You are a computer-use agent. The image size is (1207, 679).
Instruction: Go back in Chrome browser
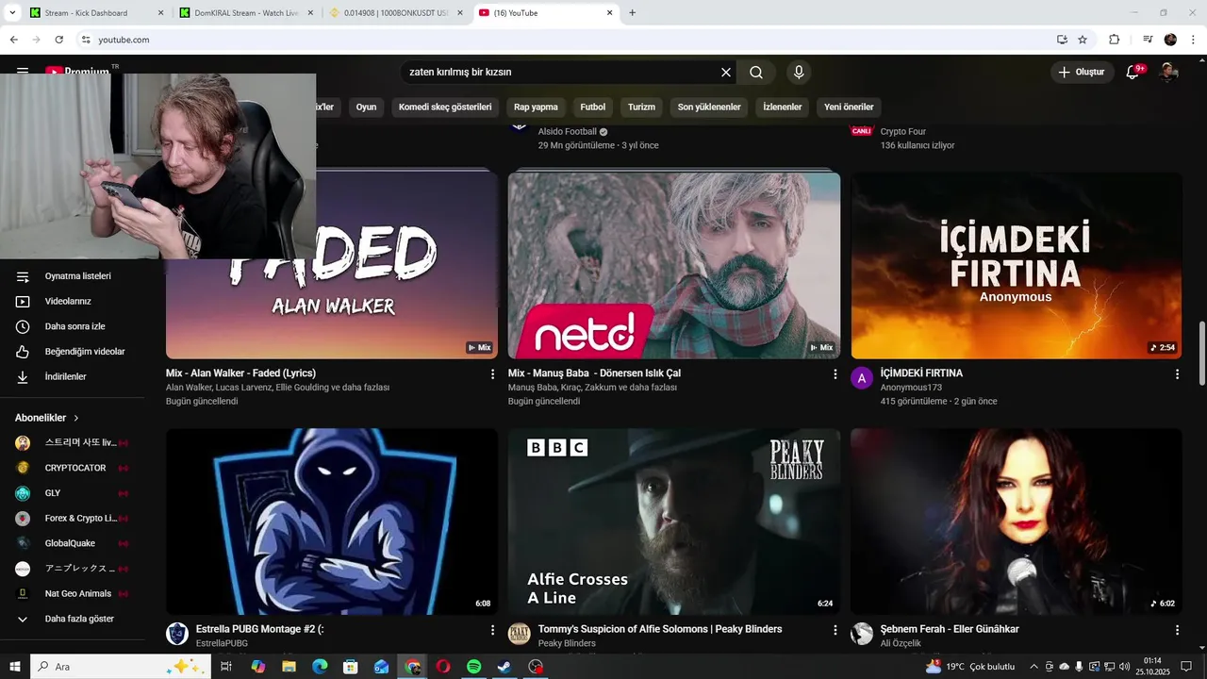13,40
